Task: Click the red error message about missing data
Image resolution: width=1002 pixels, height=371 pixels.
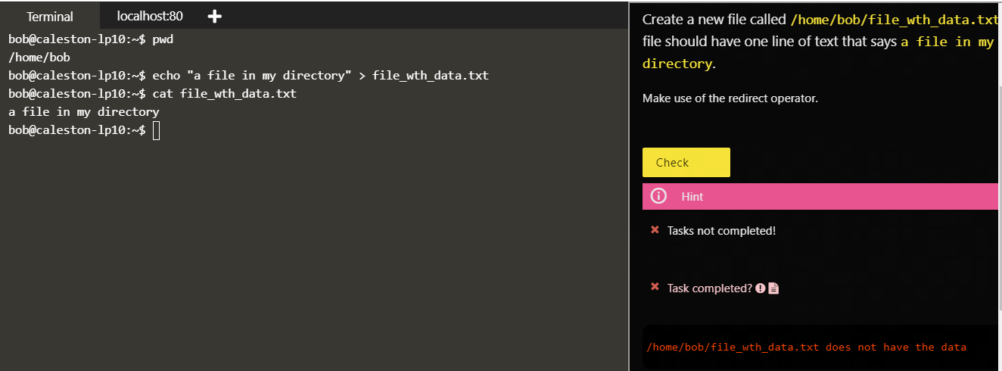Action: [806, 347]
